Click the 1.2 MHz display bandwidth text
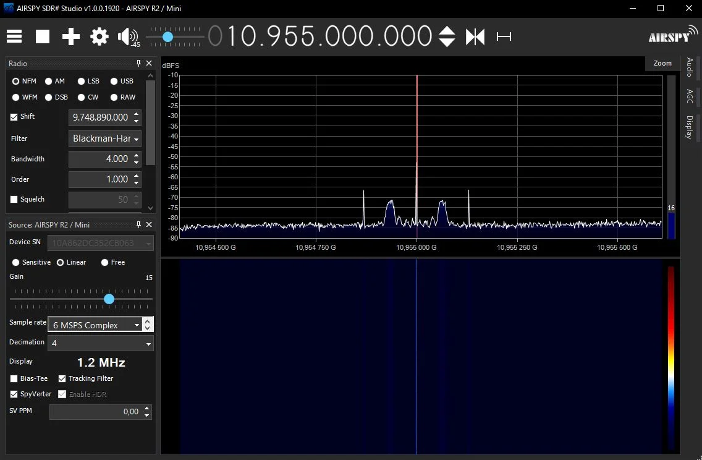The image size is (702, 460). pos(101,362)
